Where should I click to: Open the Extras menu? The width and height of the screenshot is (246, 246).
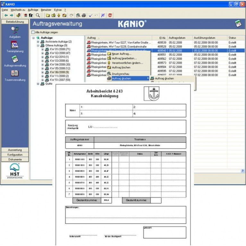tap(58, 10)
